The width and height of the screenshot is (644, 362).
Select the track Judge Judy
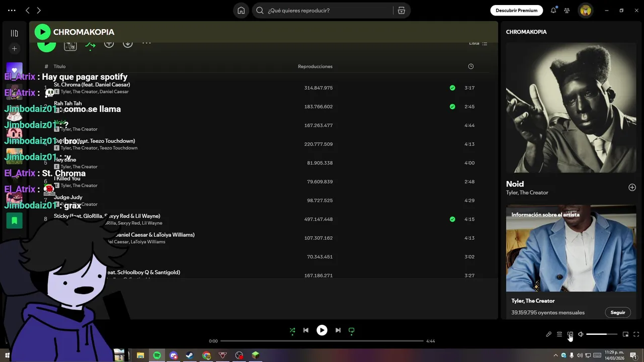(68, 197)
